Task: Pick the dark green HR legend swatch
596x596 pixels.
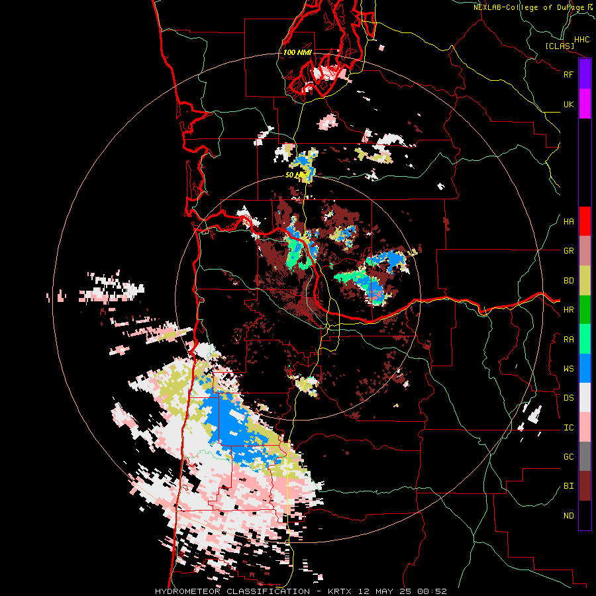Action: 585,310
